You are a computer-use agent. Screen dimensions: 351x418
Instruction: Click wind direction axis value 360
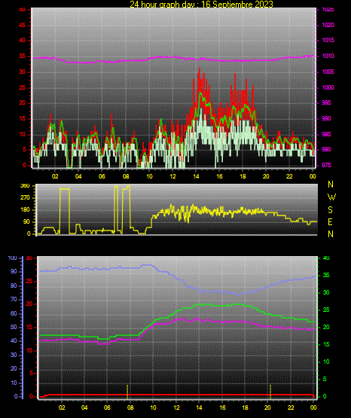pos(25,186)
